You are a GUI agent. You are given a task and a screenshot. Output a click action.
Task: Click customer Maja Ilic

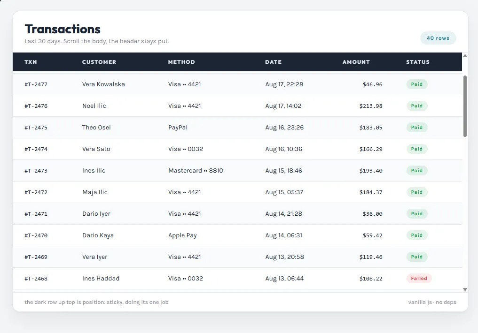(95, 192)
